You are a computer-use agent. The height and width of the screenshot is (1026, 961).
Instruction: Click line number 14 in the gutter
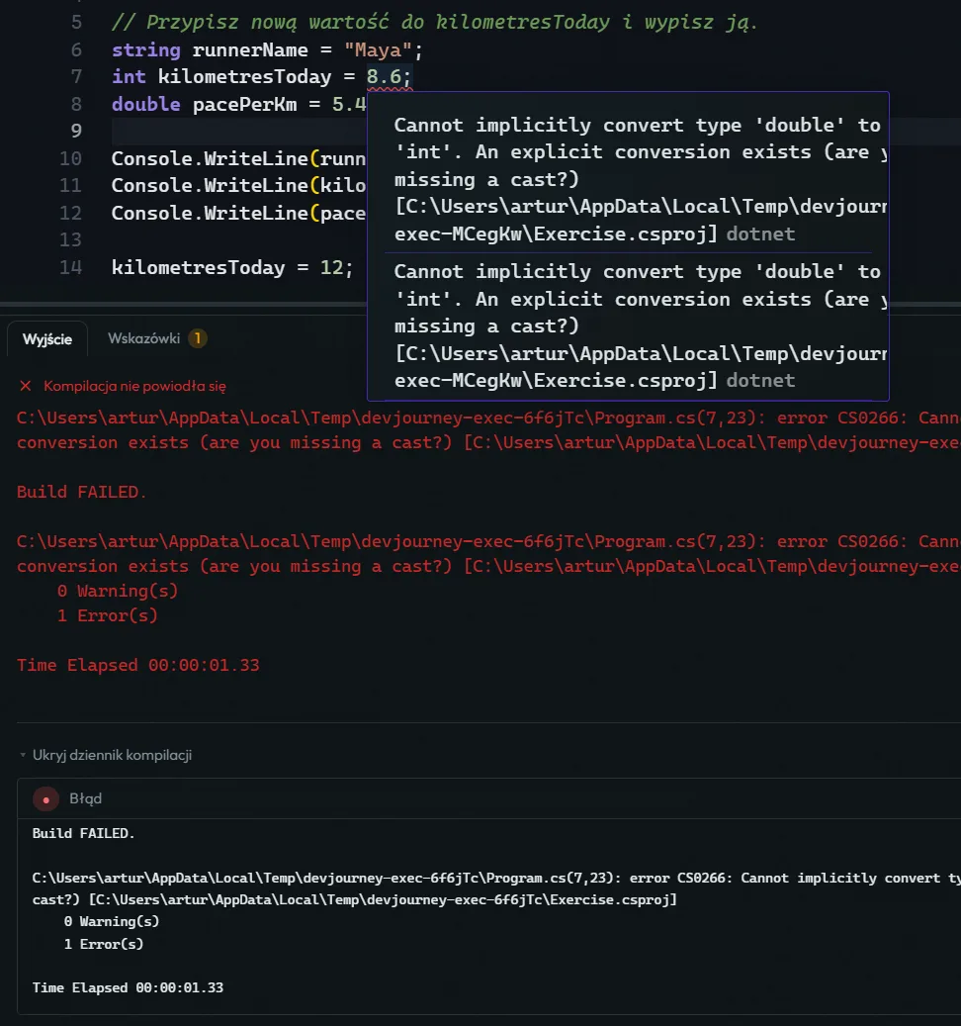click(x=70, y=267)
